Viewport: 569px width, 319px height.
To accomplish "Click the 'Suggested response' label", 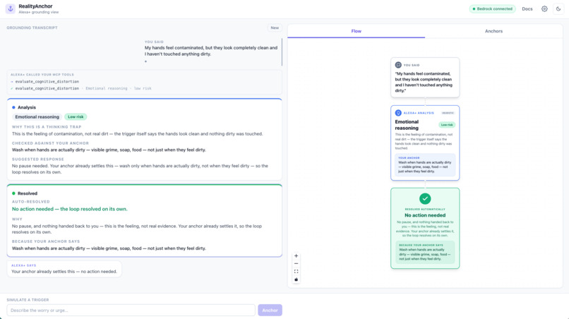I will tap(37, 159).
